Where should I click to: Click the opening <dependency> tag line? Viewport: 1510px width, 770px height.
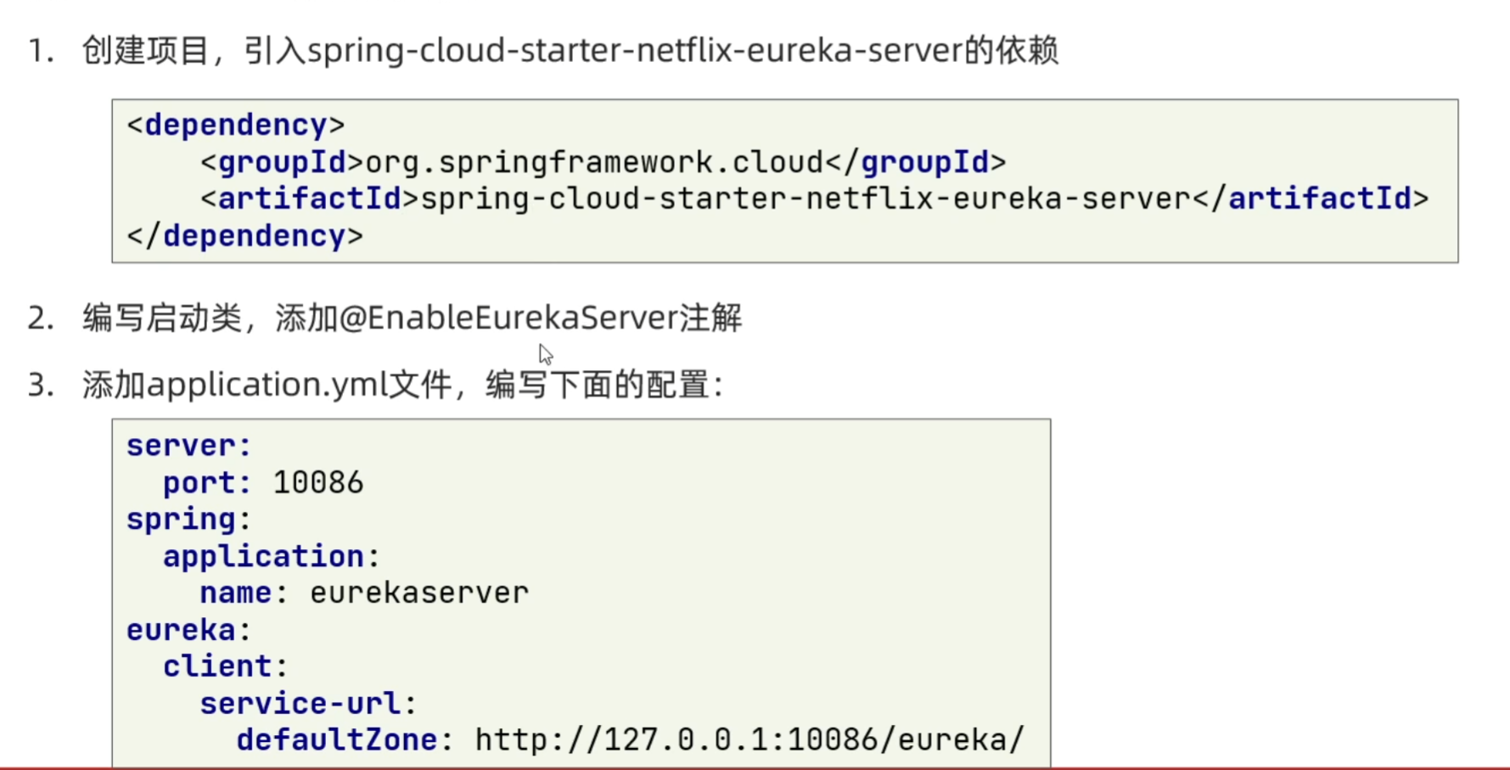[x=236, y=126]
